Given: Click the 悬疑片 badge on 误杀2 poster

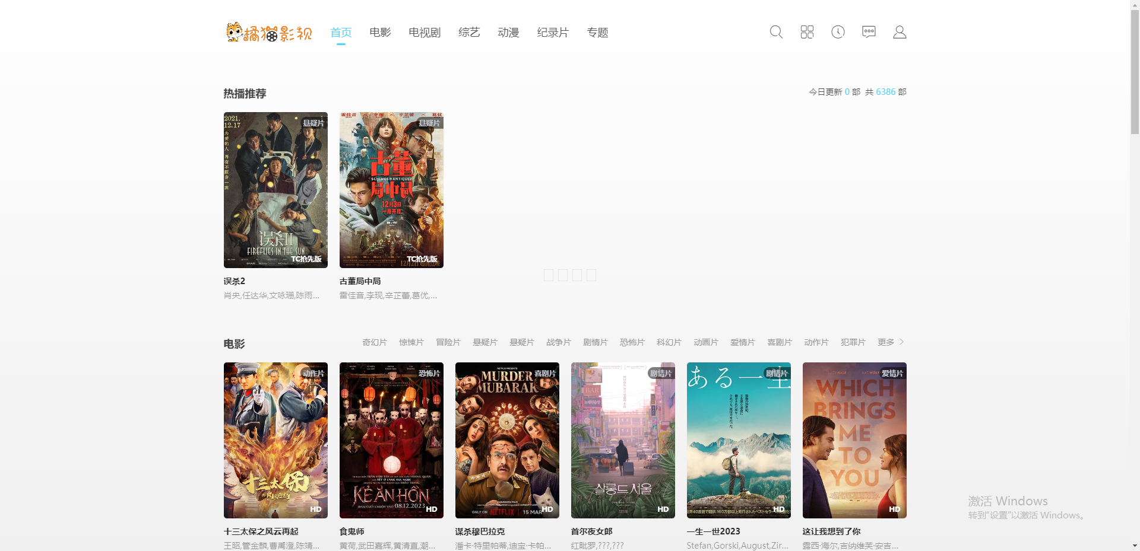Looking at the screenshot, I should 313,123.
